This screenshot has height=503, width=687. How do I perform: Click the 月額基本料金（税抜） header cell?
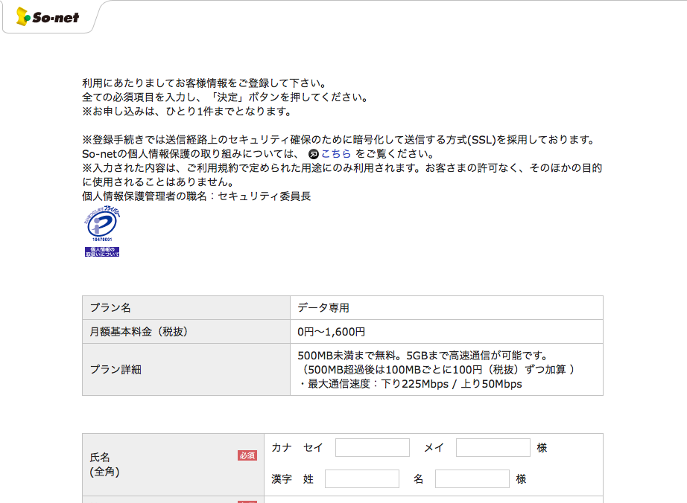pos(186,332)
